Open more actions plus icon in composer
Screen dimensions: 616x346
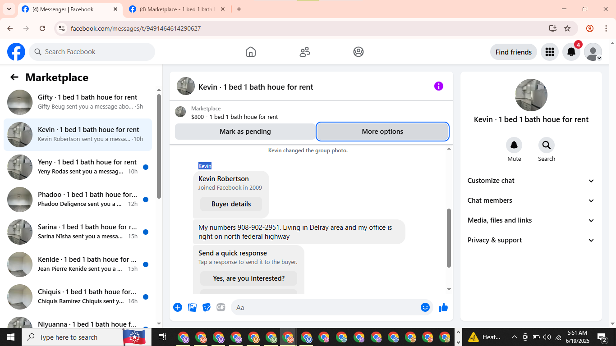coord(178,307)
